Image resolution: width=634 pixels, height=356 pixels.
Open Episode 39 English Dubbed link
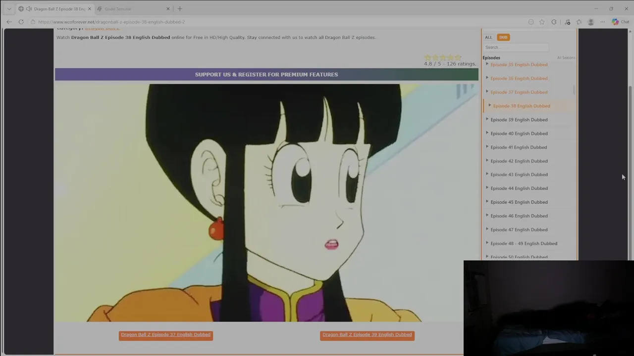click(x=519, y=120)
